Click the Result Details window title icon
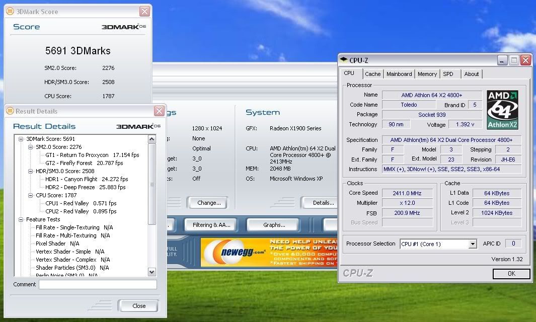Image resolution: width=536 pixels, height=322 pixels. [x=10, y=111]
